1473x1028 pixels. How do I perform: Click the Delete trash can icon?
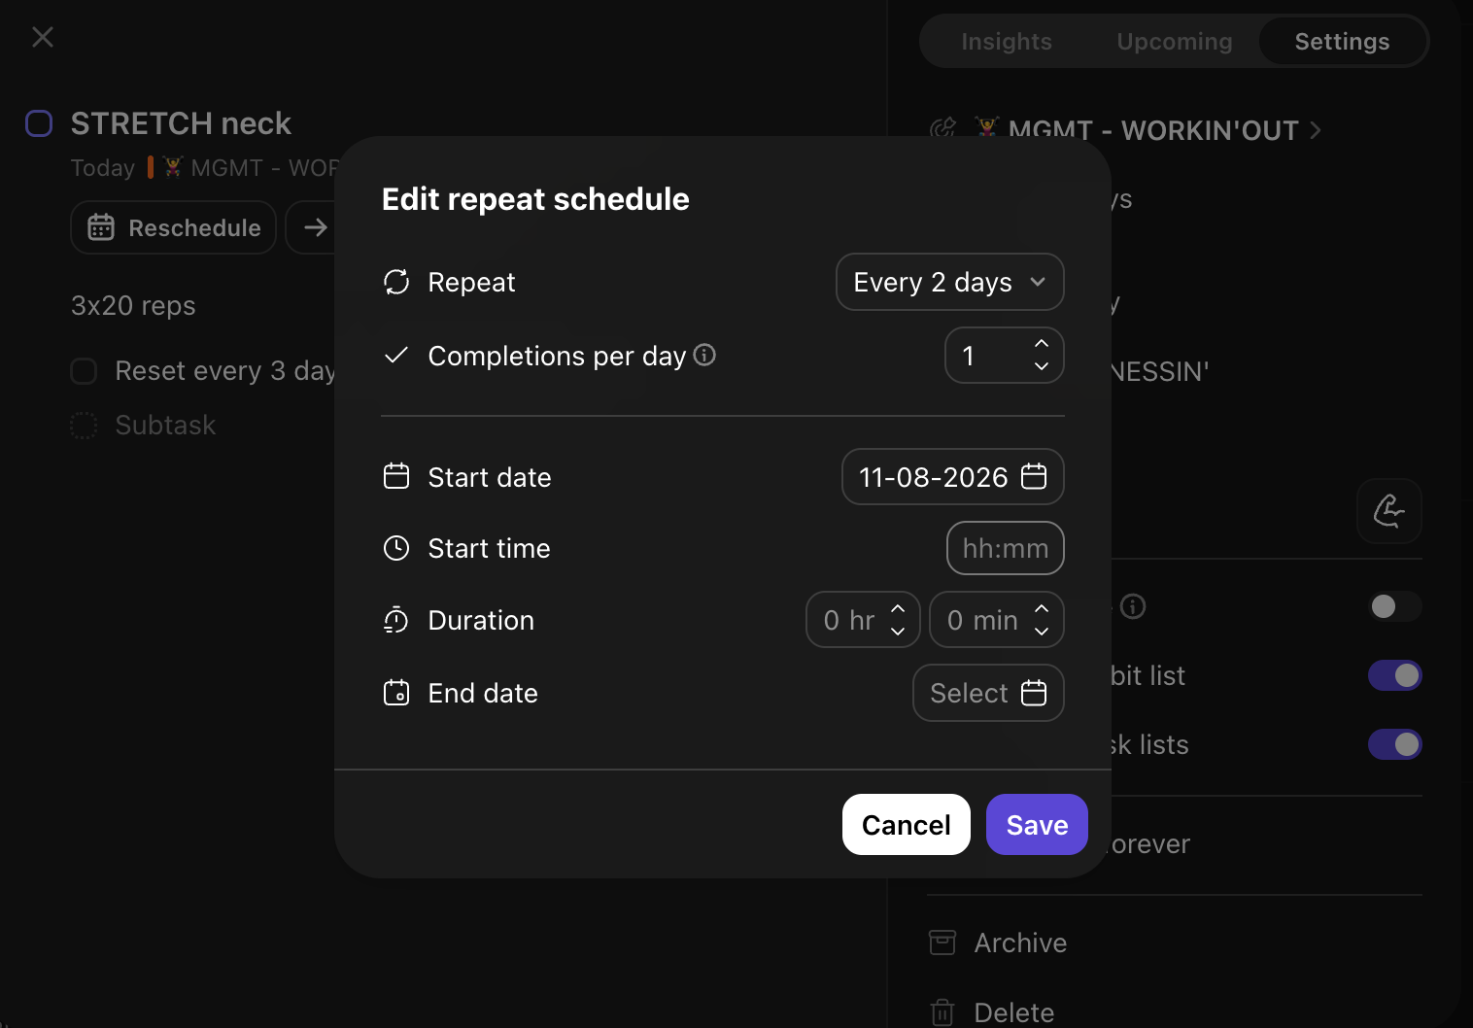942,1012
